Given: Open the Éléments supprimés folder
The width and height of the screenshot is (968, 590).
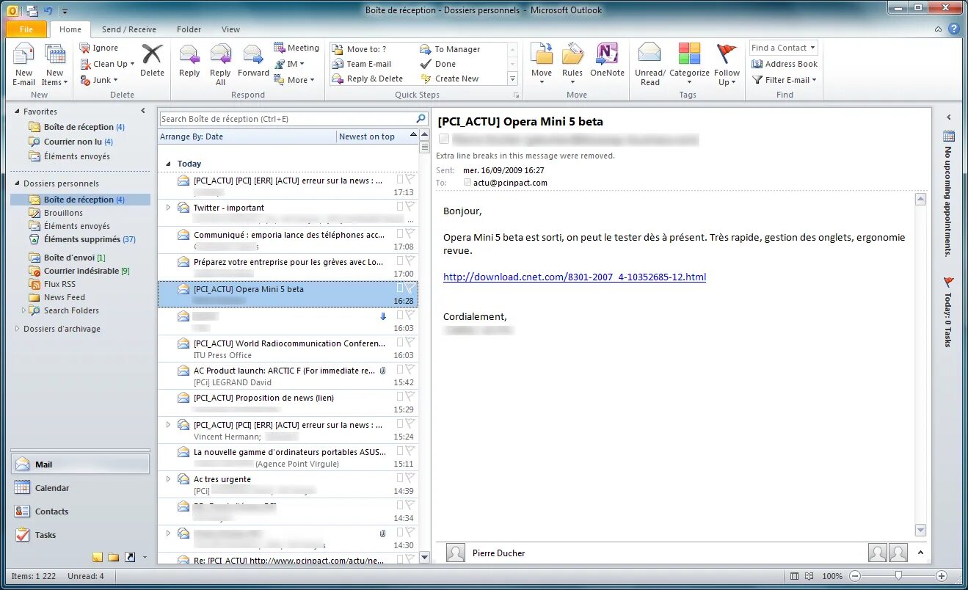Looking at the screenshot, I should coord(82,239).
